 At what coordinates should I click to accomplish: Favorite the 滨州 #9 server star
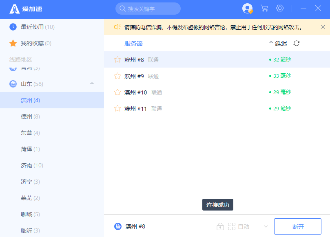click(x=117, y=76)
